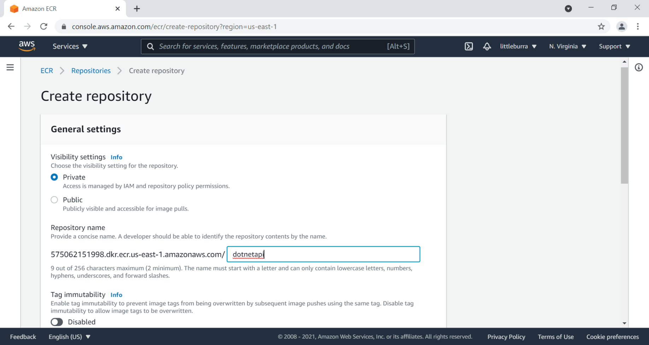Open the notifications bell
The image size is (649, 345).
[487, 46]
